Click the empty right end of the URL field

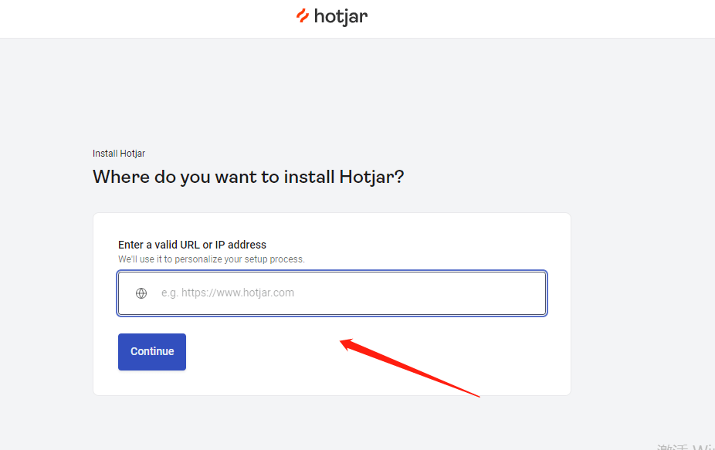click(502, 293)
